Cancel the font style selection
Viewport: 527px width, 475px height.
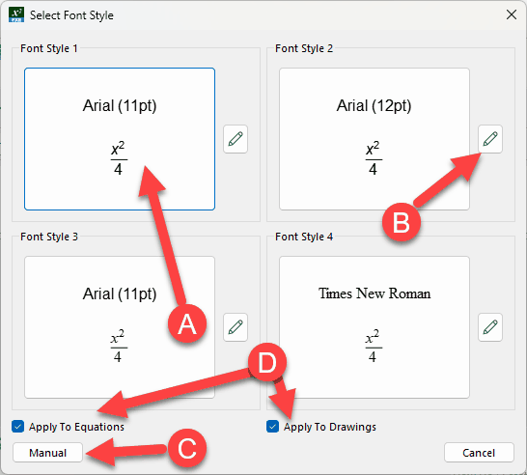(479, 453)
